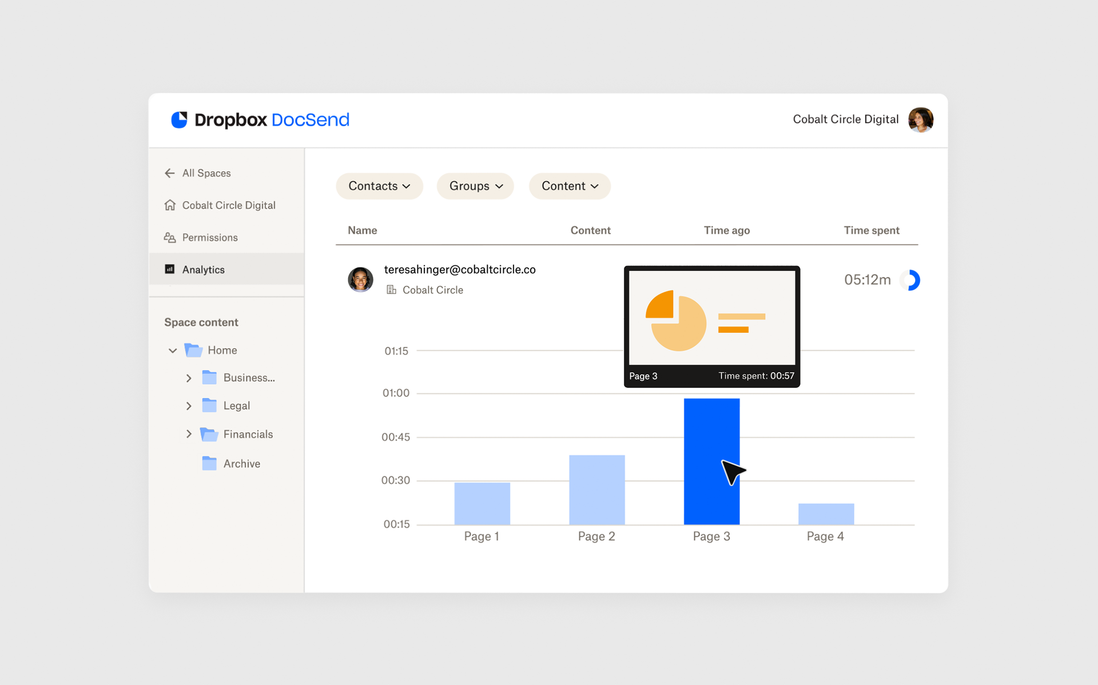This screenshot has height=685, width=1098.
Task: Click the back arrow next to All Spaces
Action: click(x=169, y=173)
